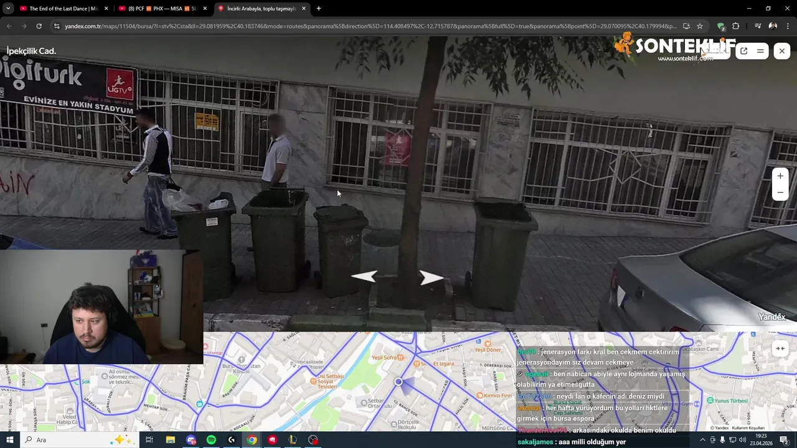Collapse the mini map with arrows button
This screenshot has width=797, height=448.
(780, 348)
